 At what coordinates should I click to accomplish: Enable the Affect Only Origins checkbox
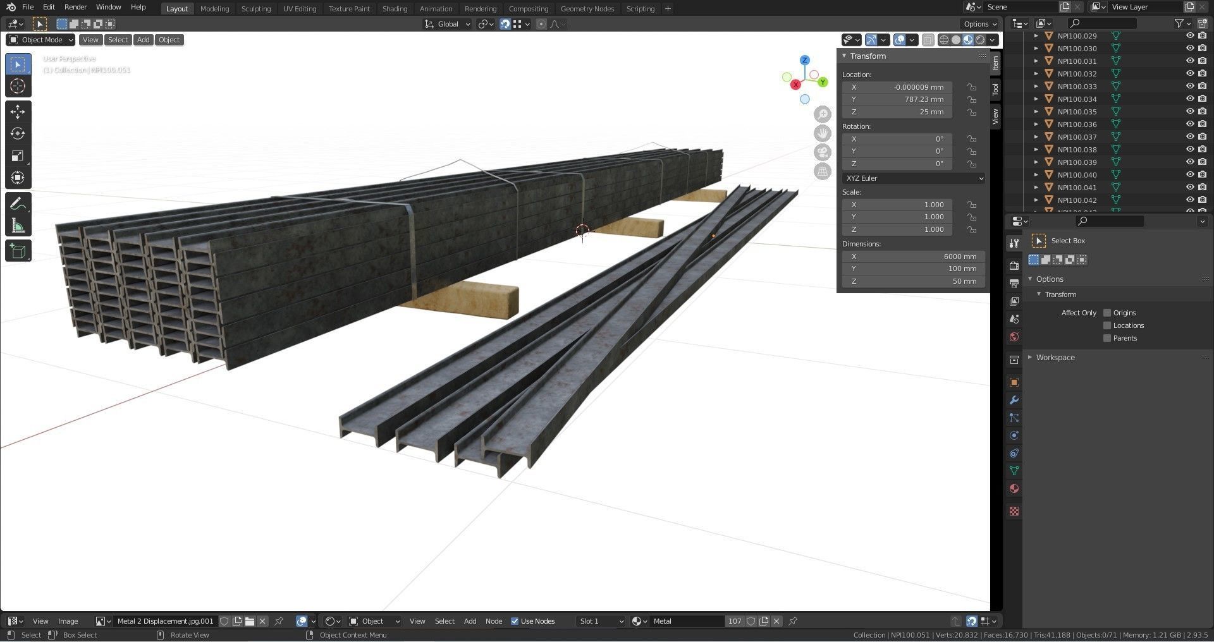pyautogui.click(x=1107, y=313)
